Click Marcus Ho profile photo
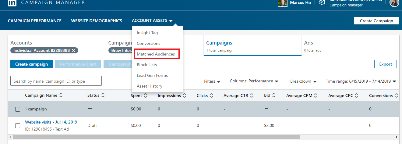The image size is (402, 144). coord(283,3)
